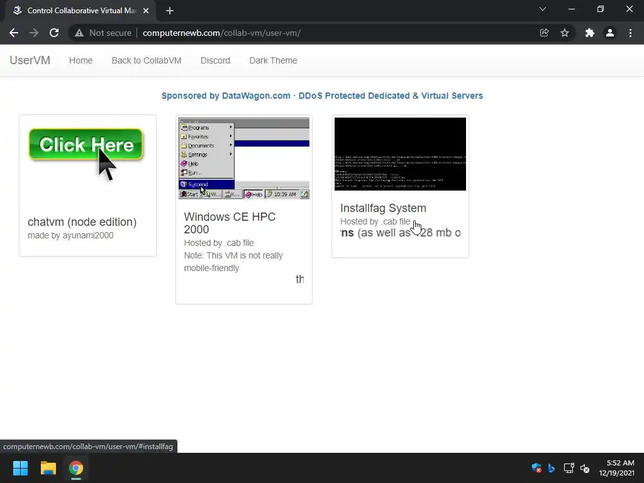This screenshot has width=644, height=483.
Task: Click the Chrome taskbar icon
Action: pos(76,468)
